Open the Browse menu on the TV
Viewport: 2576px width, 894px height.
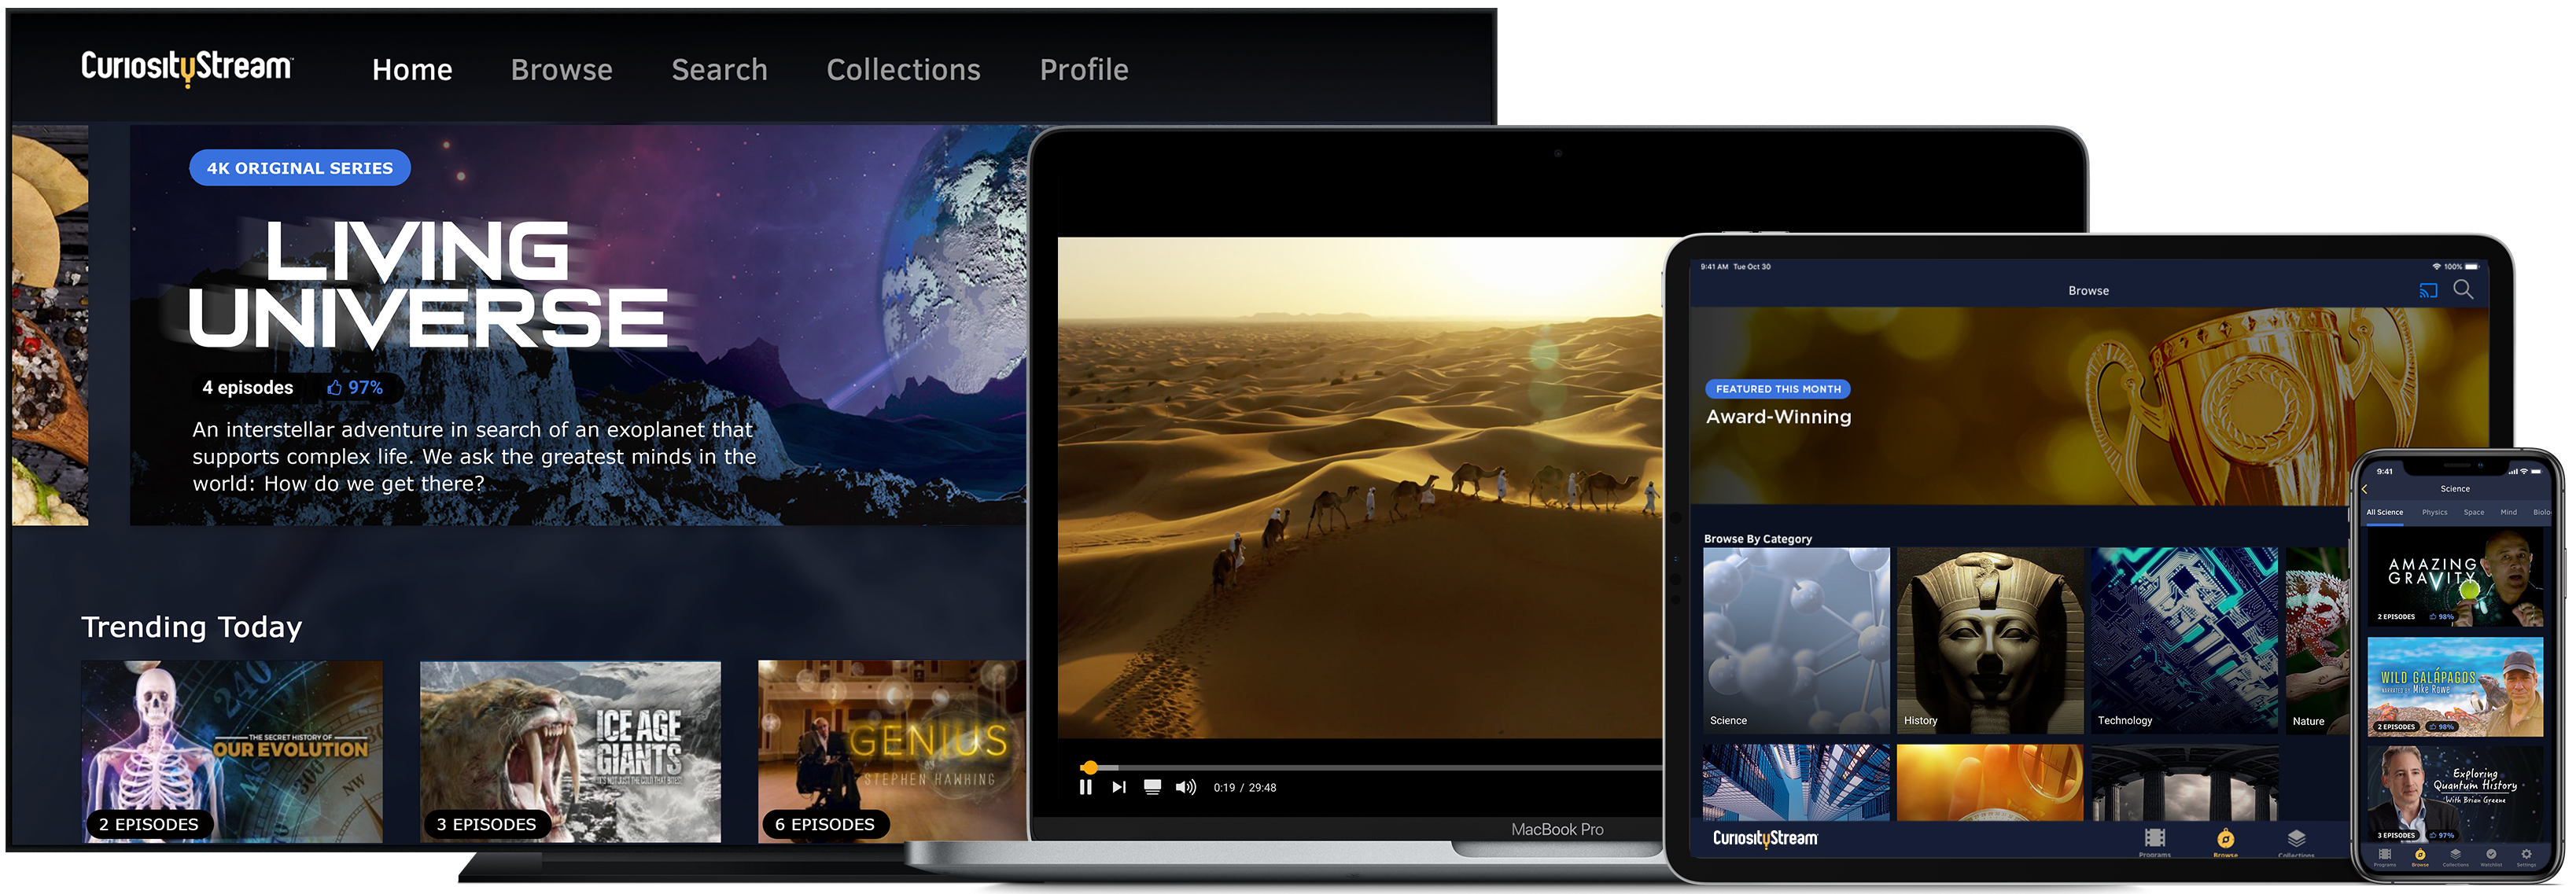point(561,69)
